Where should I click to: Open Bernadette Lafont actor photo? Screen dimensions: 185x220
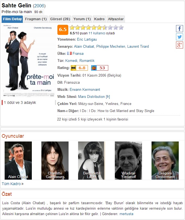click(x=92, y=161)
